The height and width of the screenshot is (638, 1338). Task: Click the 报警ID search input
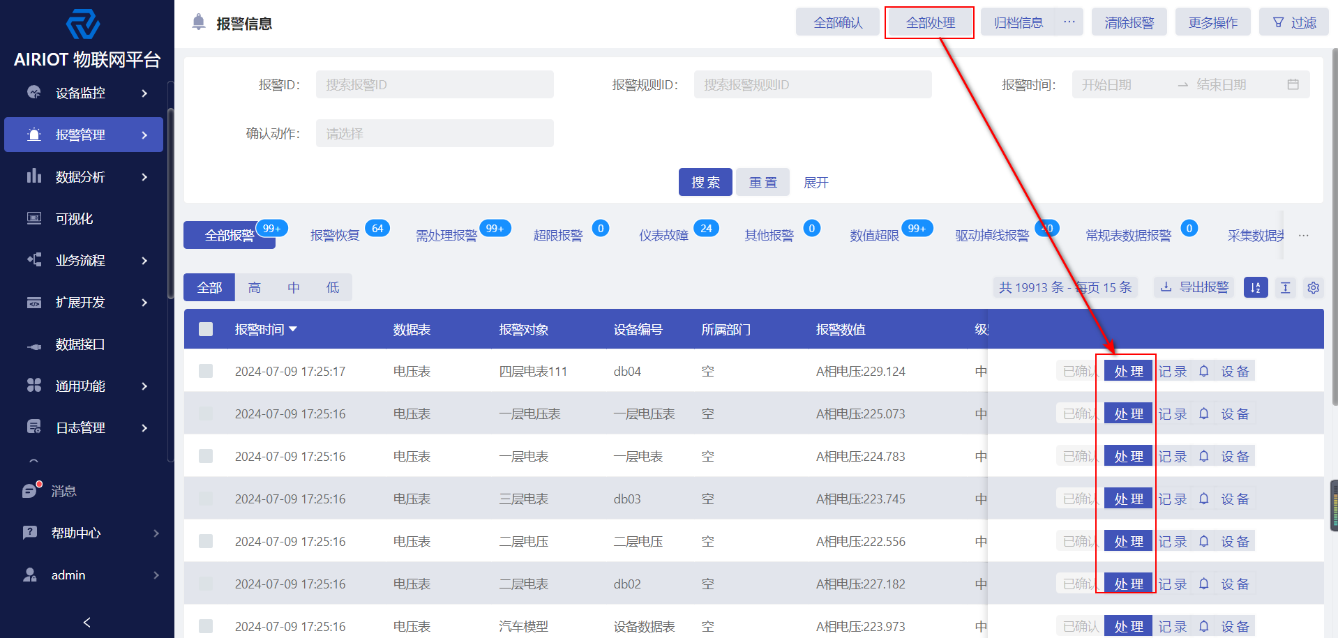click(435, 84)
